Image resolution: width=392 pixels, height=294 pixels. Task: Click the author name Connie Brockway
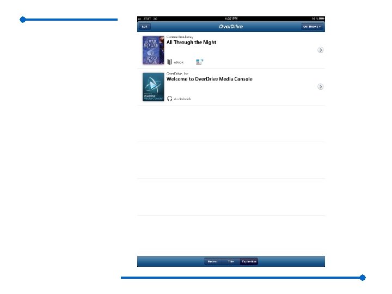[180, 37]
